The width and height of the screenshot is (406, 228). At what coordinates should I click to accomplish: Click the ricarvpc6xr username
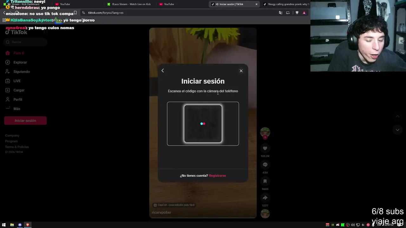(161, 212)
